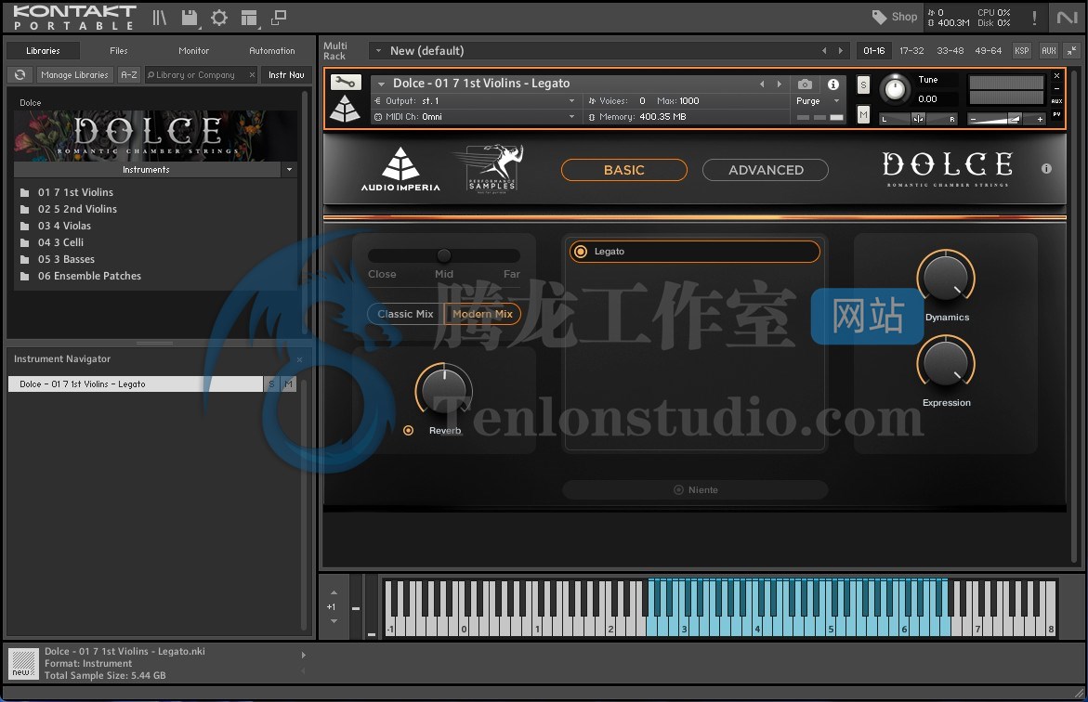The width and height of the screenshot is (1088, 702).
Task: Switch to the Automation tab
Action: click(x=272, y=51)
